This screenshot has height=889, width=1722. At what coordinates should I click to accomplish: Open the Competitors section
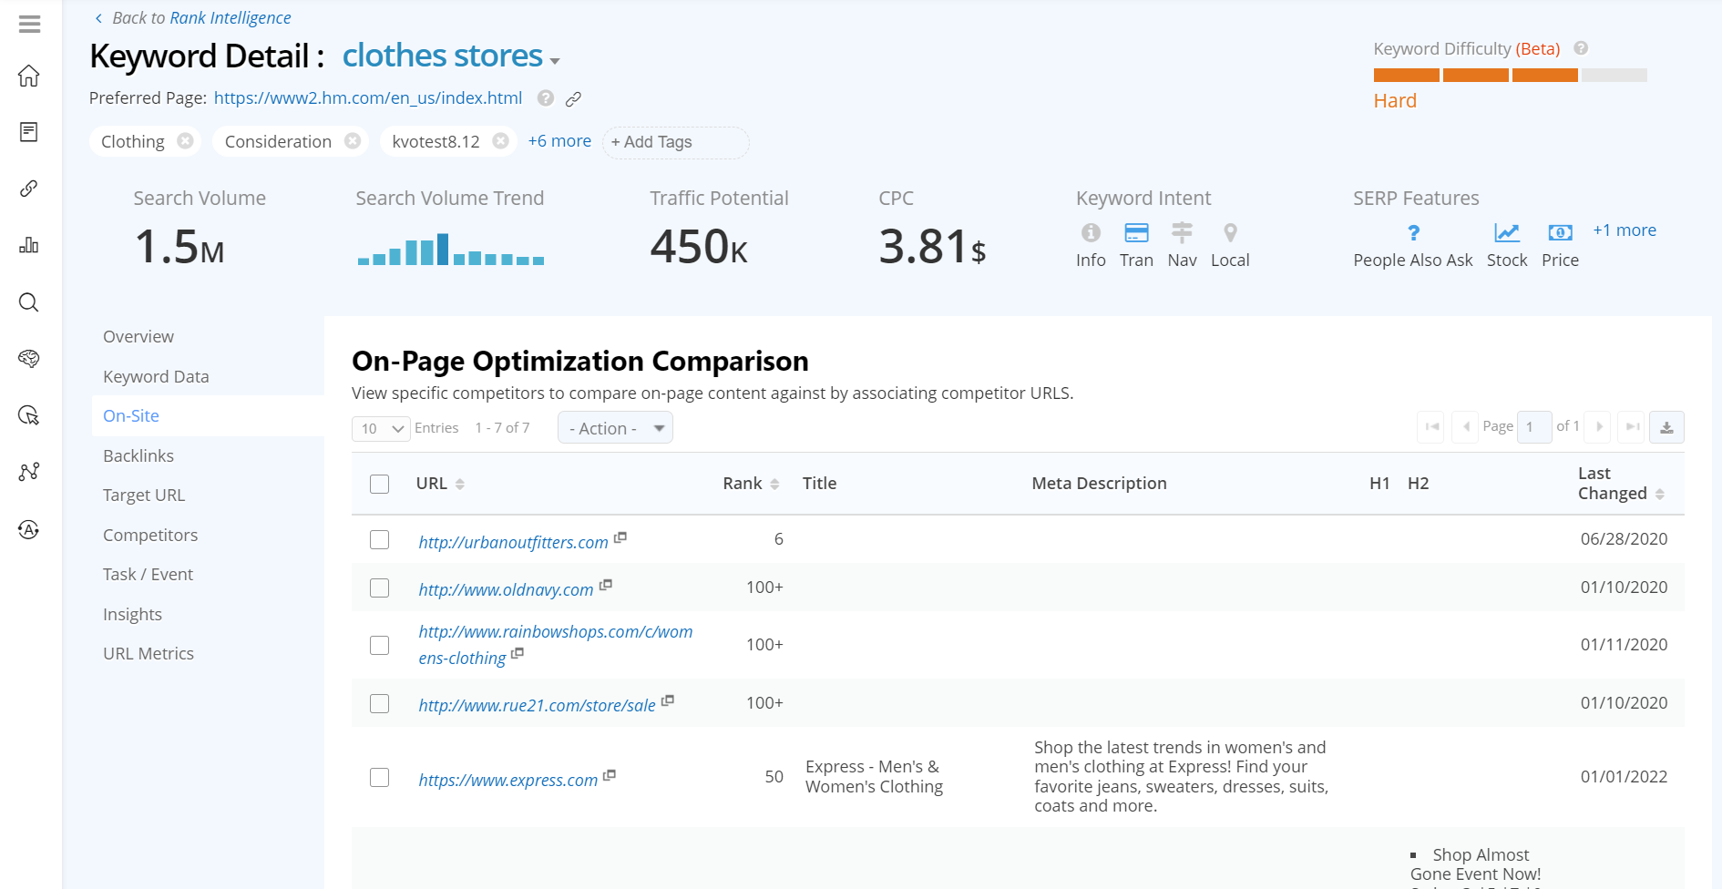click(150, 535)
